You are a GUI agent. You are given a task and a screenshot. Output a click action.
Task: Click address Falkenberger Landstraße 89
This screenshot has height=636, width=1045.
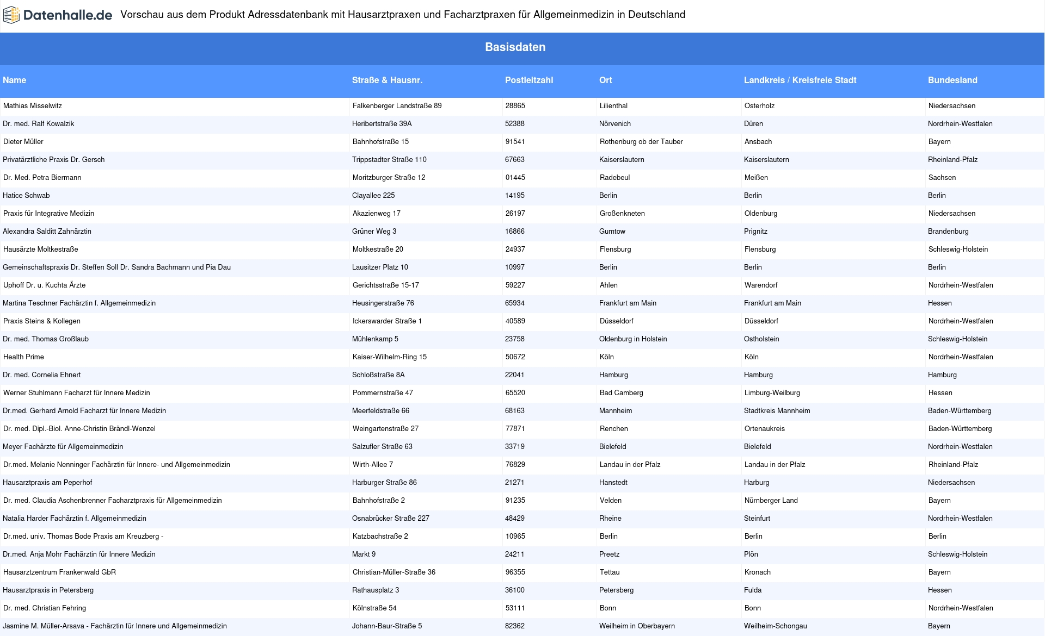[397, 105]
